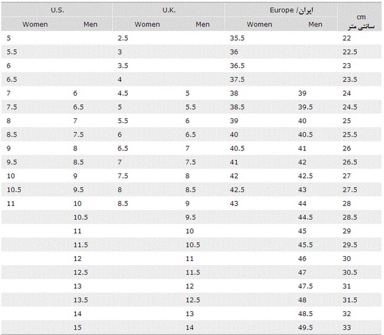Select the Women subheader under Europe
This screenshot has width=384, height=335.
coord(259,24)
